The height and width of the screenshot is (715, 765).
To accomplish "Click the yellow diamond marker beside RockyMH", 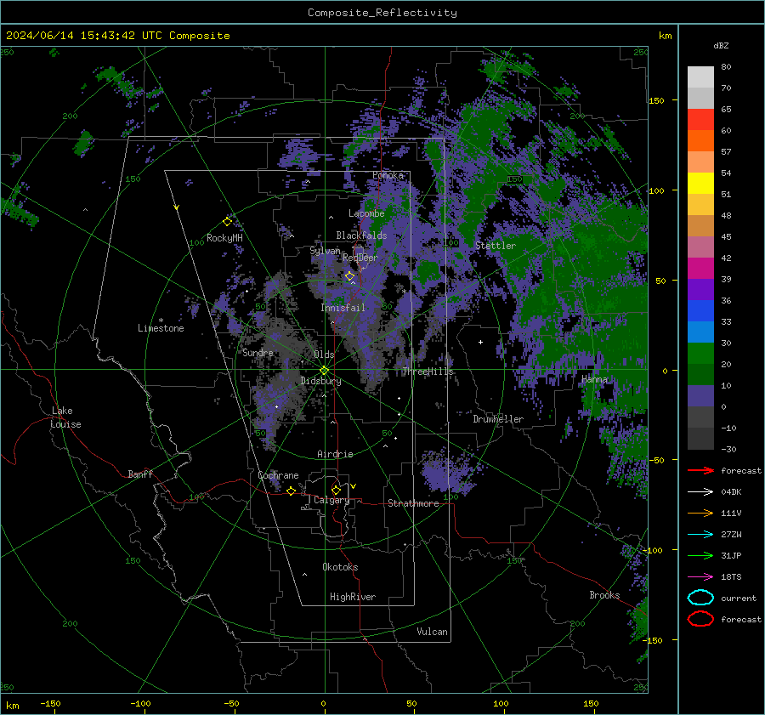I will 227,222.
